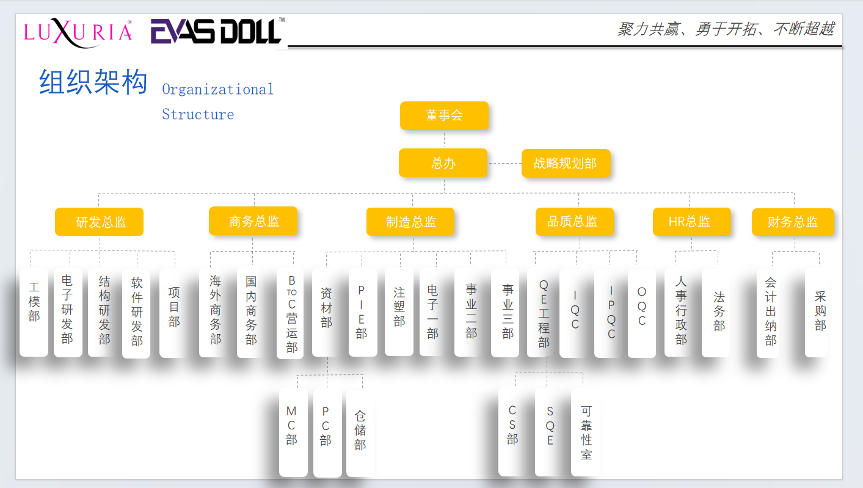Select the 事业三部 department card

(506, 313)
